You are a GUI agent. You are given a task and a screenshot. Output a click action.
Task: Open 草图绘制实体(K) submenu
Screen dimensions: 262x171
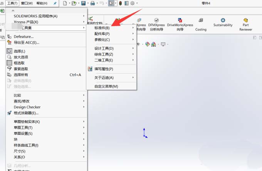[x=47, y=122]
